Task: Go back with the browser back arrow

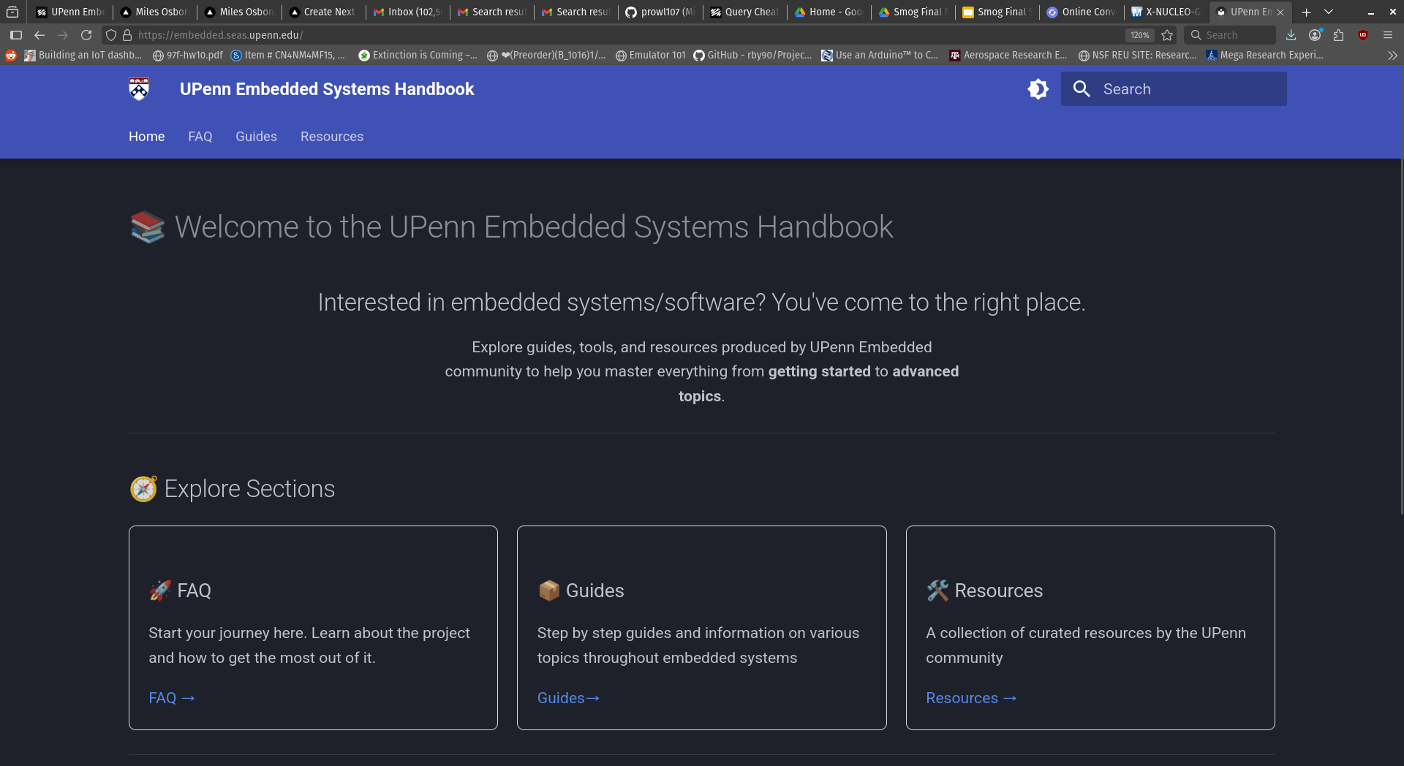Action: (x=39, y=35)
